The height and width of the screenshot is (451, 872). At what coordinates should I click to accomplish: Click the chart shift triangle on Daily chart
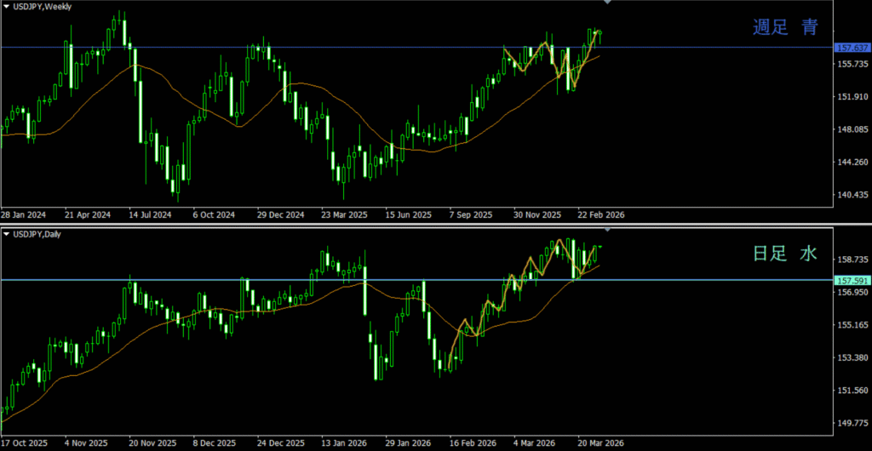(x=607, y=229)
